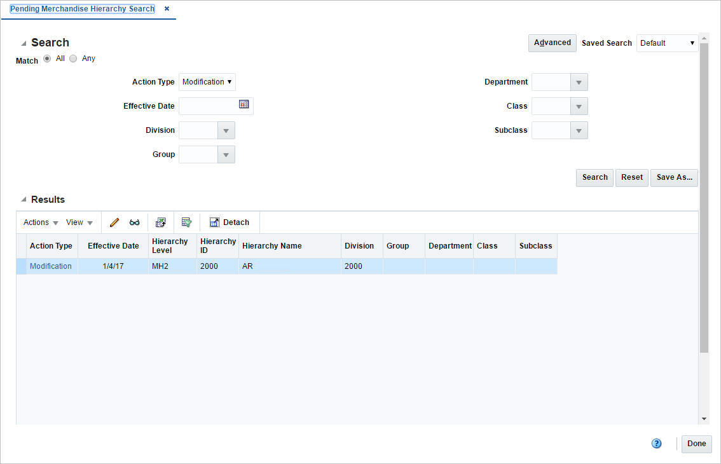Select the Edit pencil icon in Results toolbar
Screen dimensions: 721x464
114,222
